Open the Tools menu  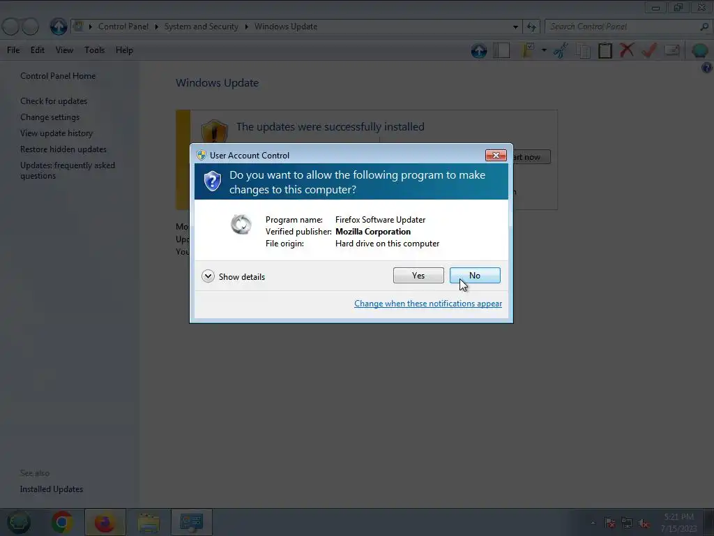point(94,50)
